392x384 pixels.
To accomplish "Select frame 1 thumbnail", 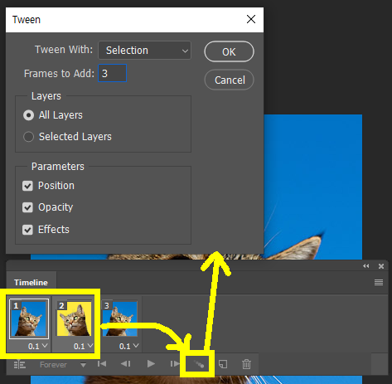I will pos(29,318).
